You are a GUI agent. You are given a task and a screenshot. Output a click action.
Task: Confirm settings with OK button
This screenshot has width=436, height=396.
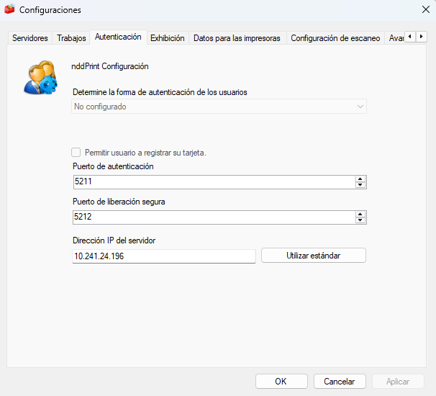pyautogui.click(x=281, y=382)
